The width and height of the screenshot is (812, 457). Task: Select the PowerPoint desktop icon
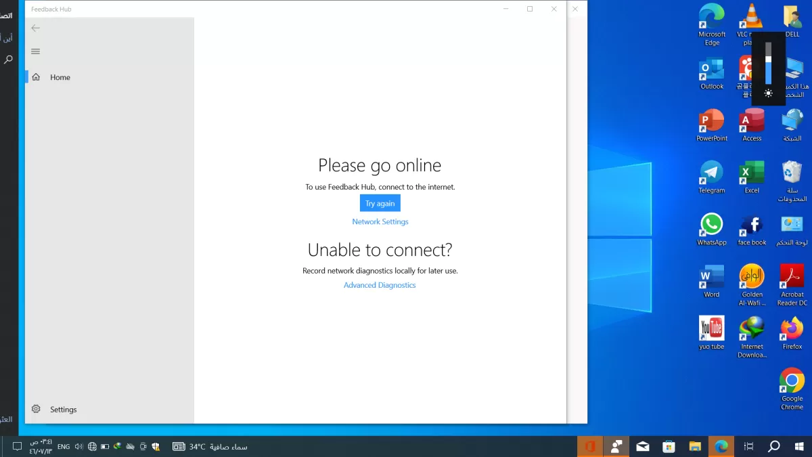pyautogui.click(x=711, y=125)
